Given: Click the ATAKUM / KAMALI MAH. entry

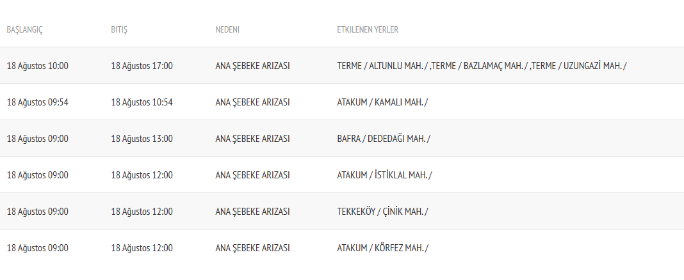Looking at the screenshot, I should point(382,102).
